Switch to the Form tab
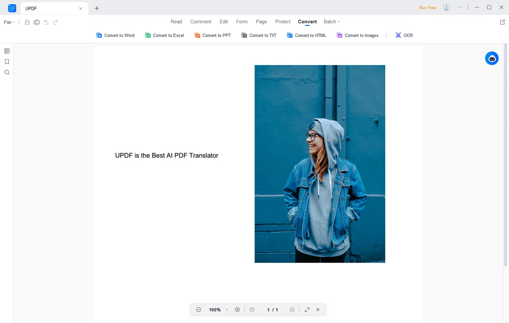This screenshot has width=509, height=323. (x=242, y=22)
